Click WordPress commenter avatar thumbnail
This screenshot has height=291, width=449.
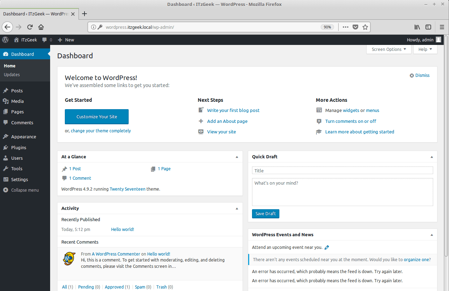[69, 258]
